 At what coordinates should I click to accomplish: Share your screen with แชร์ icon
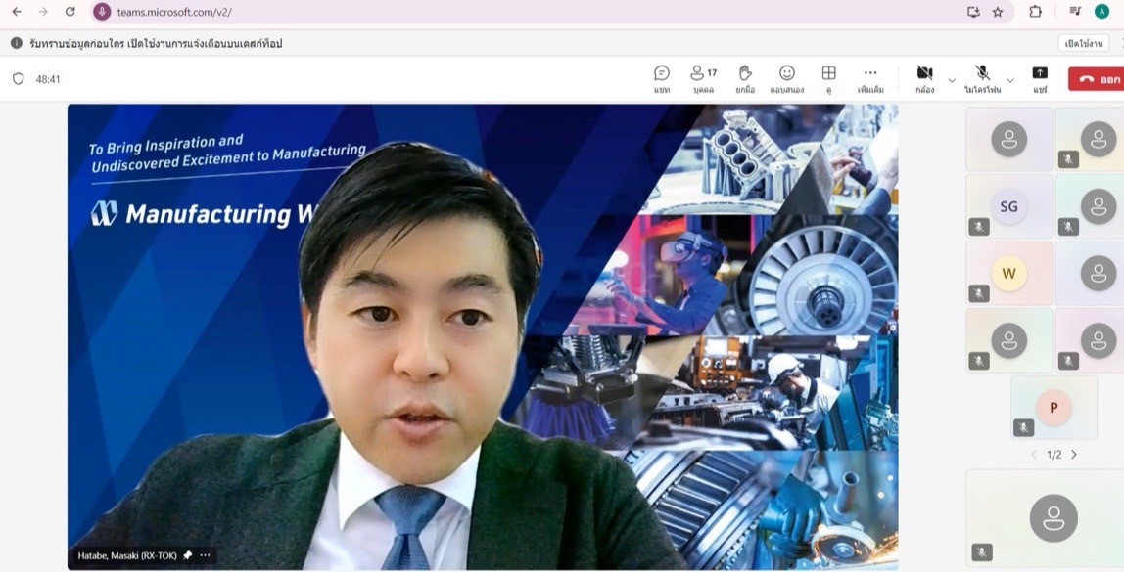coord(1040,79)
